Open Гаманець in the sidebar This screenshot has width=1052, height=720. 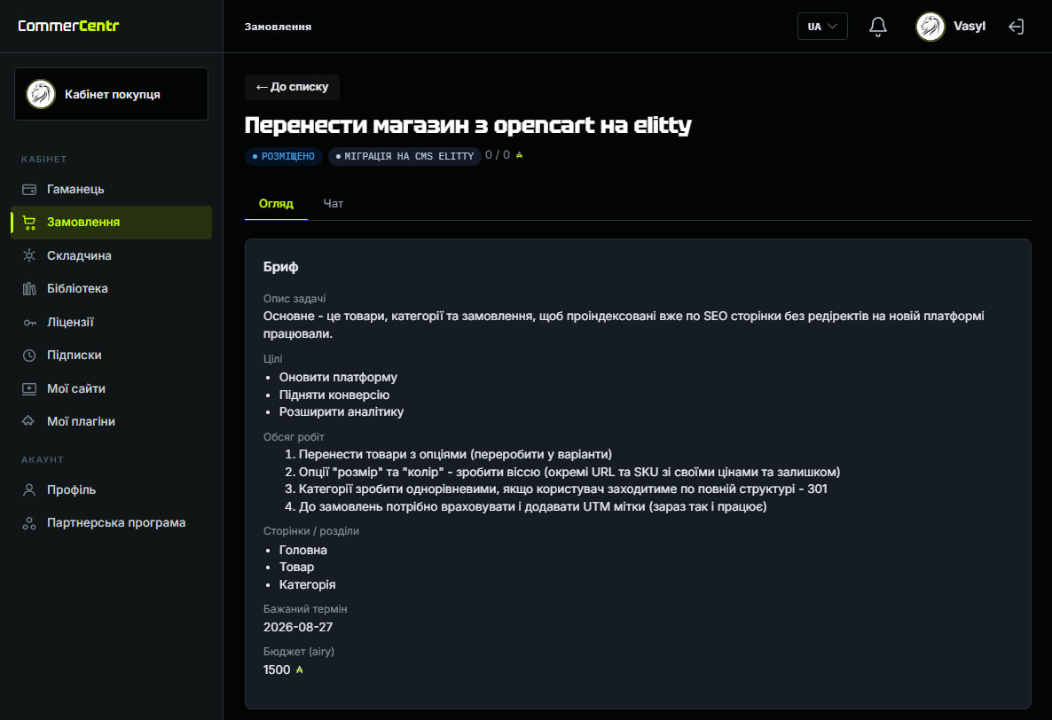tap(112, 190)
